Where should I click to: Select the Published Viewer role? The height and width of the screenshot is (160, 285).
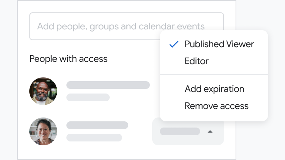[x=219, y=44]
